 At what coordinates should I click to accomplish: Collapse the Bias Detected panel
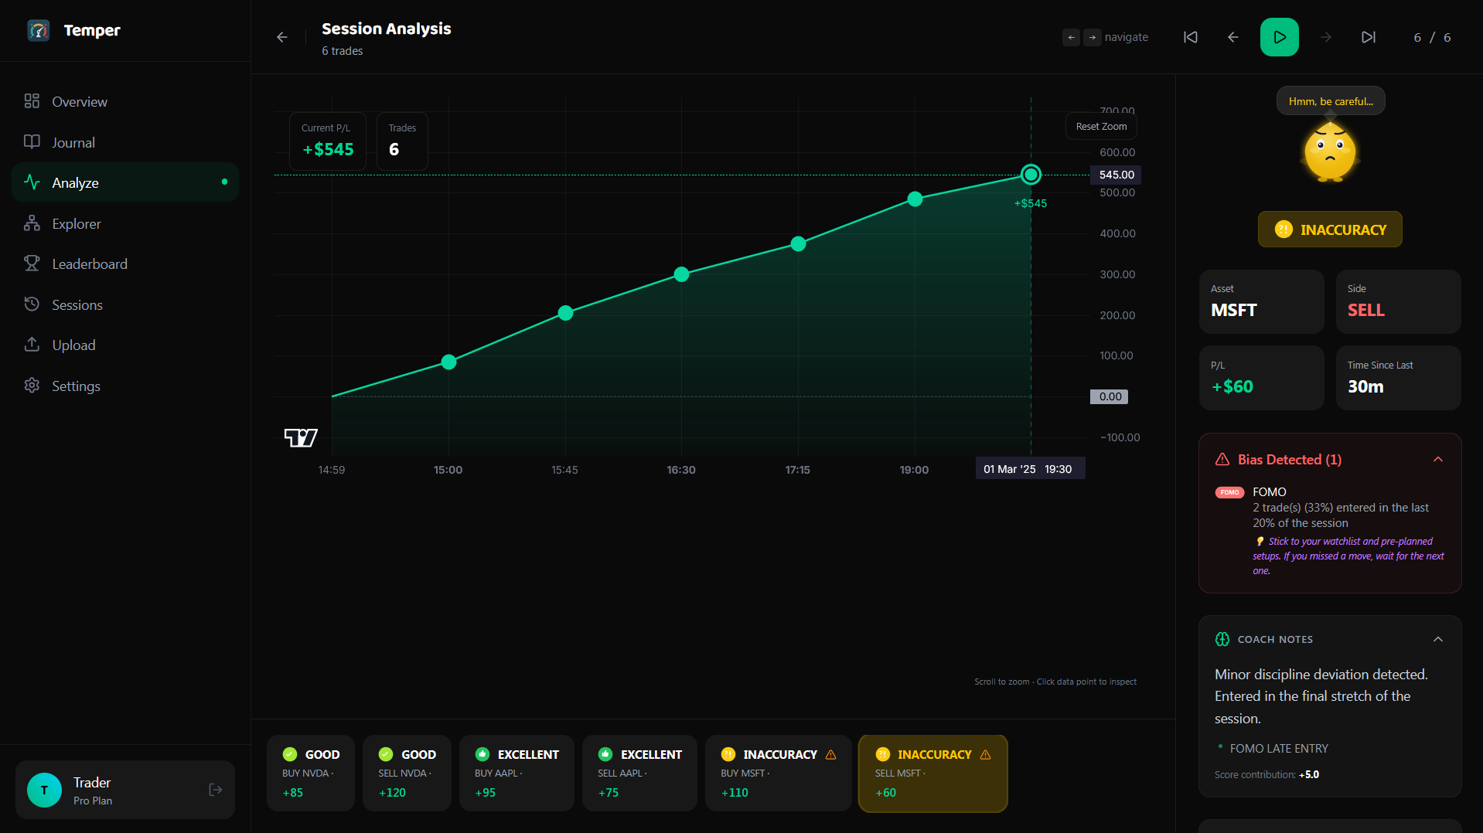tap(1438, 460)
